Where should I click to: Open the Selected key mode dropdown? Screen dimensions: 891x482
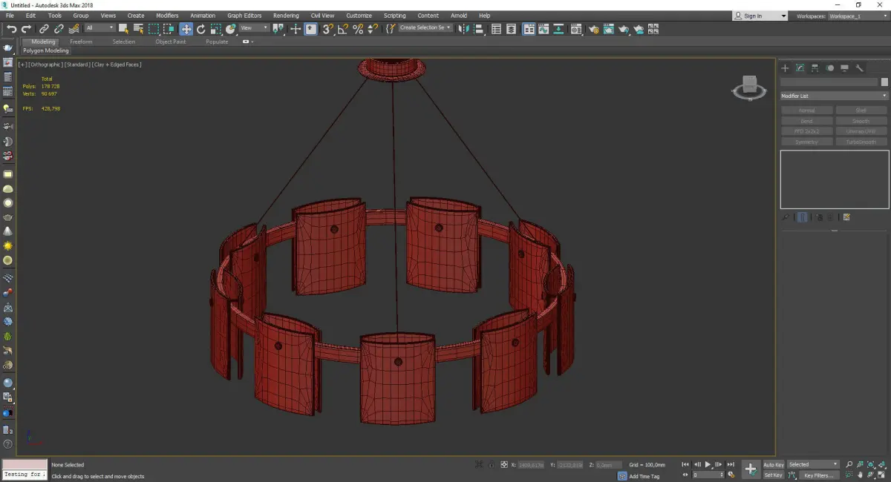(x=813, y=464)
